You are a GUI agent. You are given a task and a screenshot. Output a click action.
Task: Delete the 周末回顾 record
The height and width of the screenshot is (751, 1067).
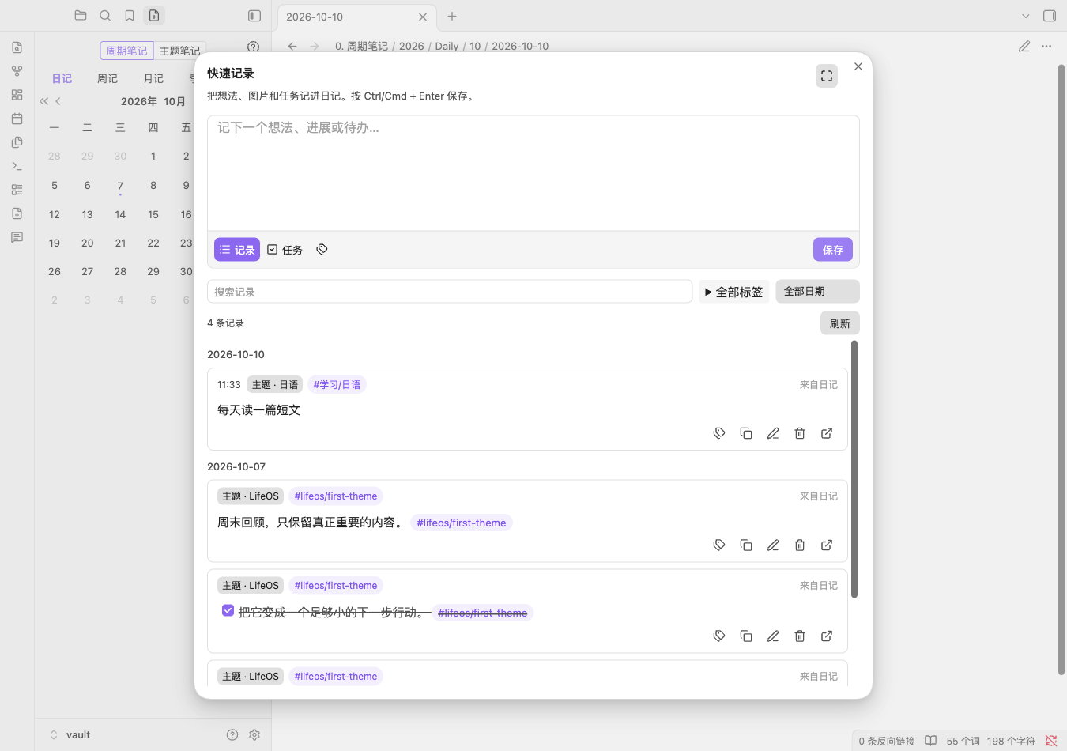coord(800,545)
